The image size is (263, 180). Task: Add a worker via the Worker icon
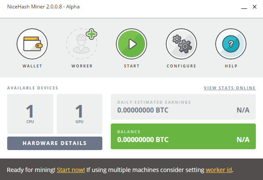pos(82,44)
